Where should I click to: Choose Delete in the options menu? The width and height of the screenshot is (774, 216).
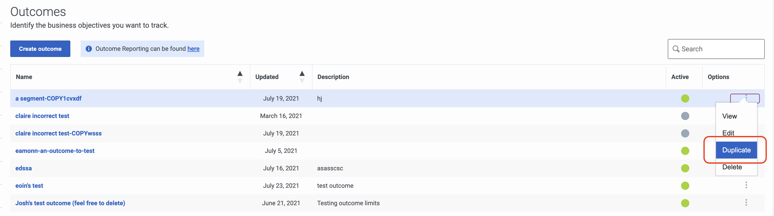(x=732, y=167)
